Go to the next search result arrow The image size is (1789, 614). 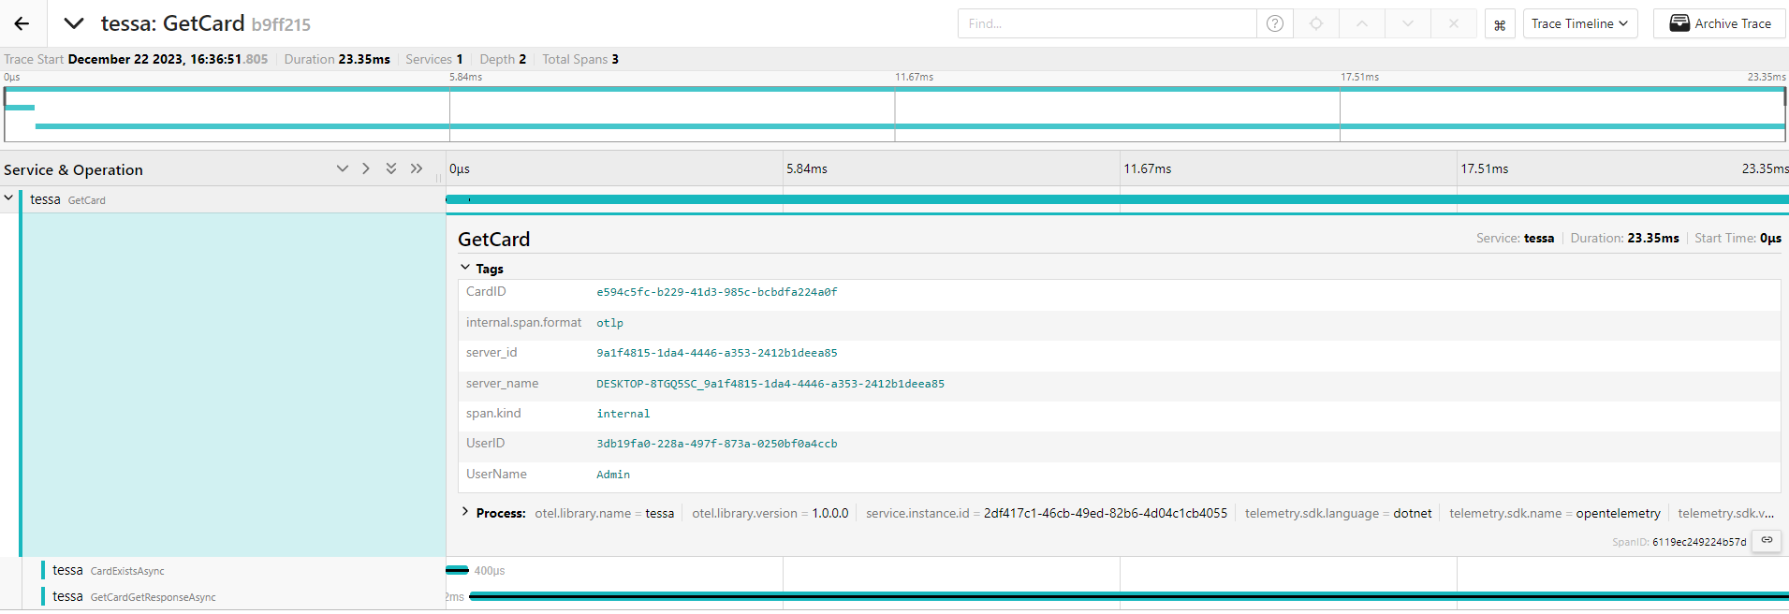pyautogui.click(x=1408, y=23)
